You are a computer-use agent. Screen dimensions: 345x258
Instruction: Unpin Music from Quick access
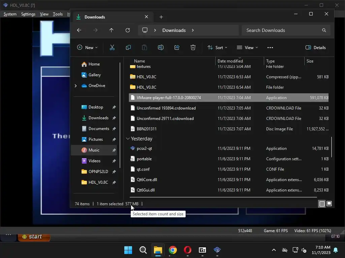114,150
